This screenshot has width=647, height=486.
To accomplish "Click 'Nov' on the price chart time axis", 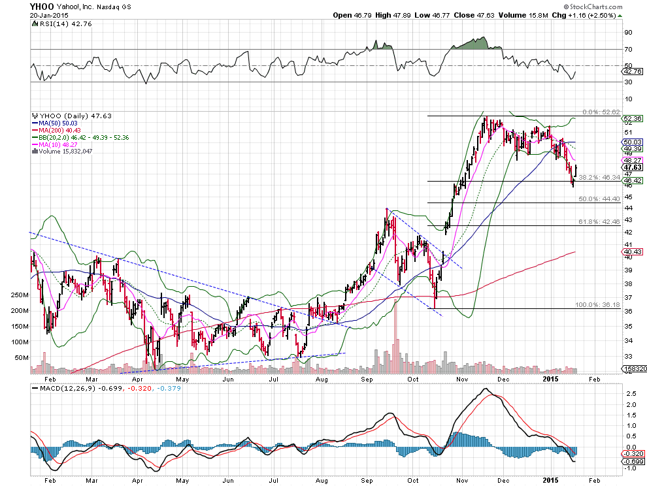I will pos(462,379).
